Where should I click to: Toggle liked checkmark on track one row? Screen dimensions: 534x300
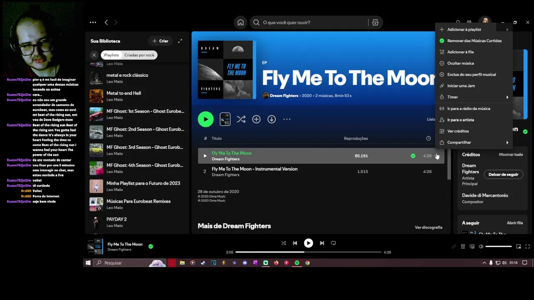point(413,156)
